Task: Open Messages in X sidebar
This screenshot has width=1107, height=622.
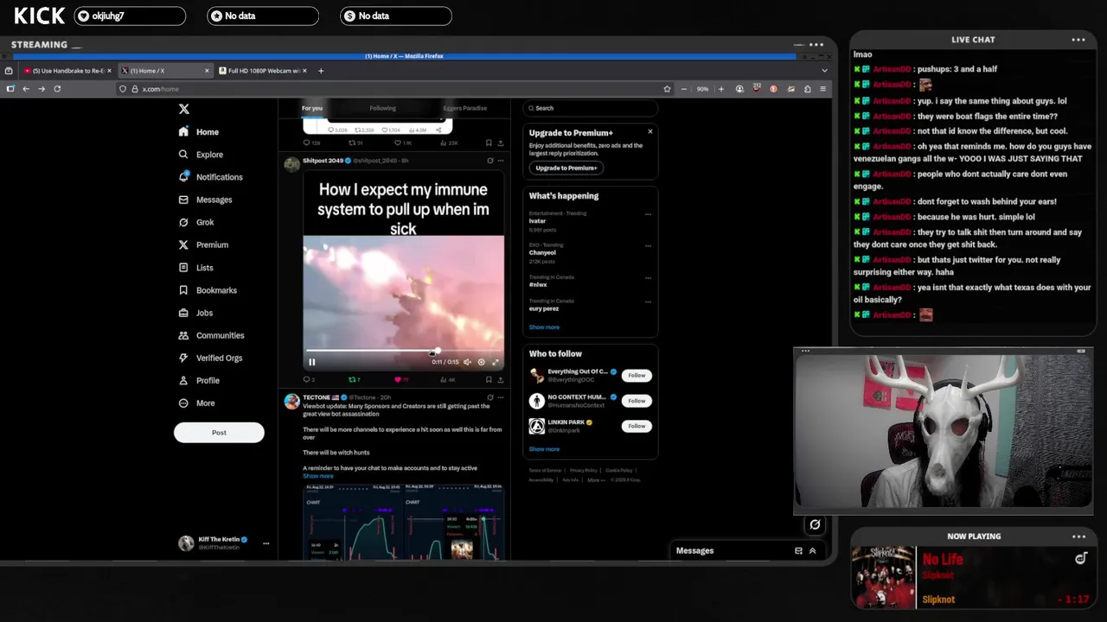Action: coord(205,200)
